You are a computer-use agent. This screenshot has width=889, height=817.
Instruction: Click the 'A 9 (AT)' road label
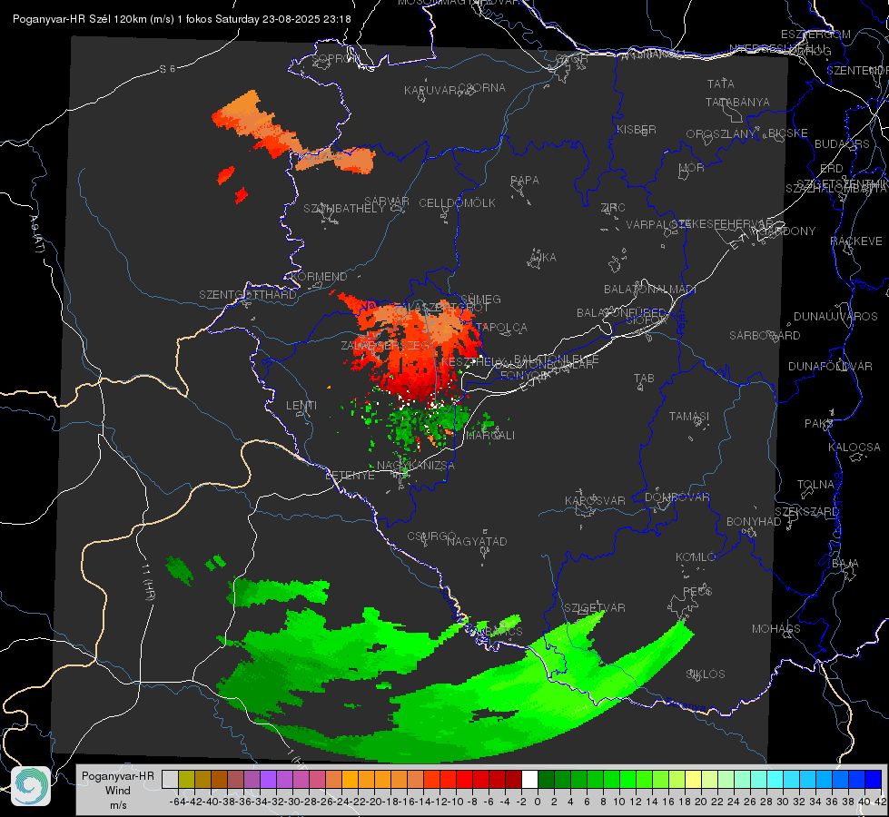point(37,233)
